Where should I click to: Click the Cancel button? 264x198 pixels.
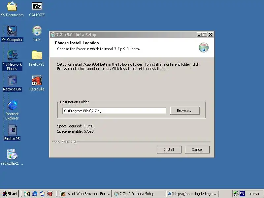click(x=197, y=149)
